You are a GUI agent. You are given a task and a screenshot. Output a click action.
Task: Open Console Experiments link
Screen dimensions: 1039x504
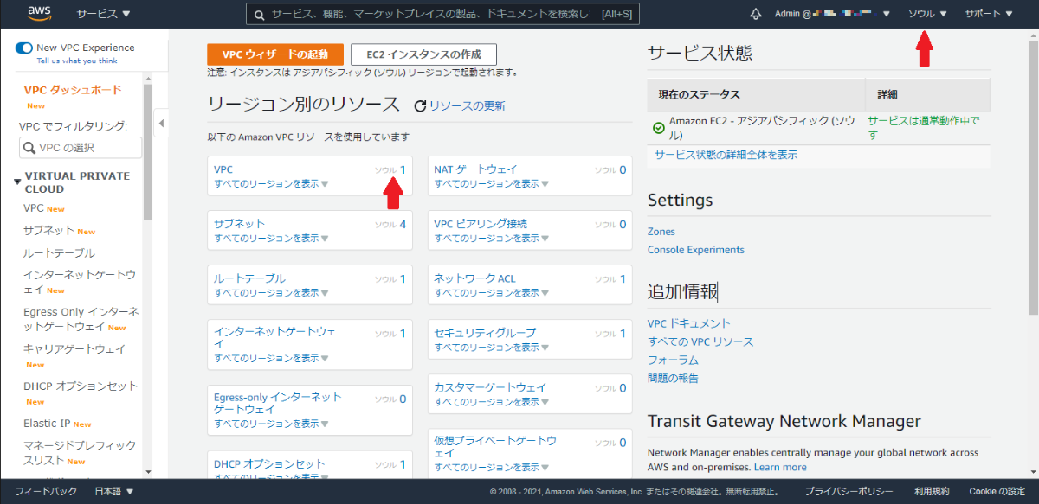[696, 250]
